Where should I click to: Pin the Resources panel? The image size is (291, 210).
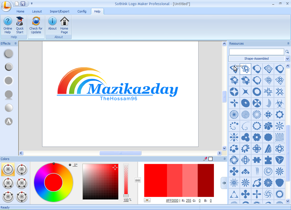click(x=288, y=43)
